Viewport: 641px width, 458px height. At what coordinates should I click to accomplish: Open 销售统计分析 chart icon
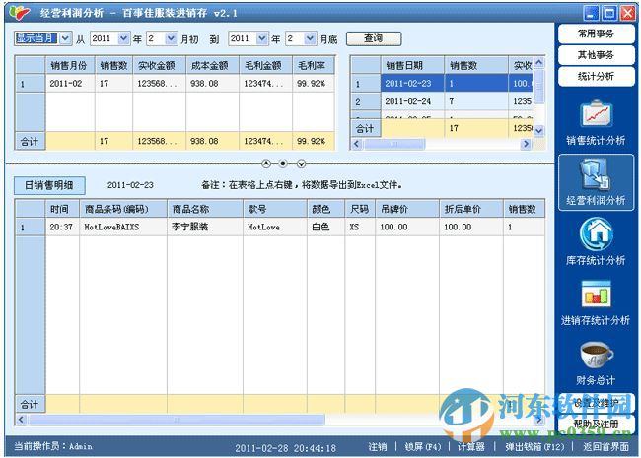[596, 114]
